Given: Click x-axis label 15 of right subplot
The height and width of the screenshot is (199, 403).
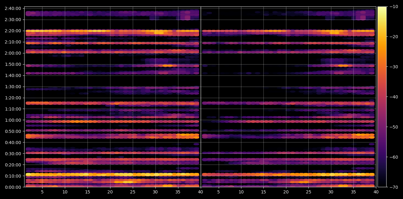Looking at the screenshot, I should [x=263, y=192].
